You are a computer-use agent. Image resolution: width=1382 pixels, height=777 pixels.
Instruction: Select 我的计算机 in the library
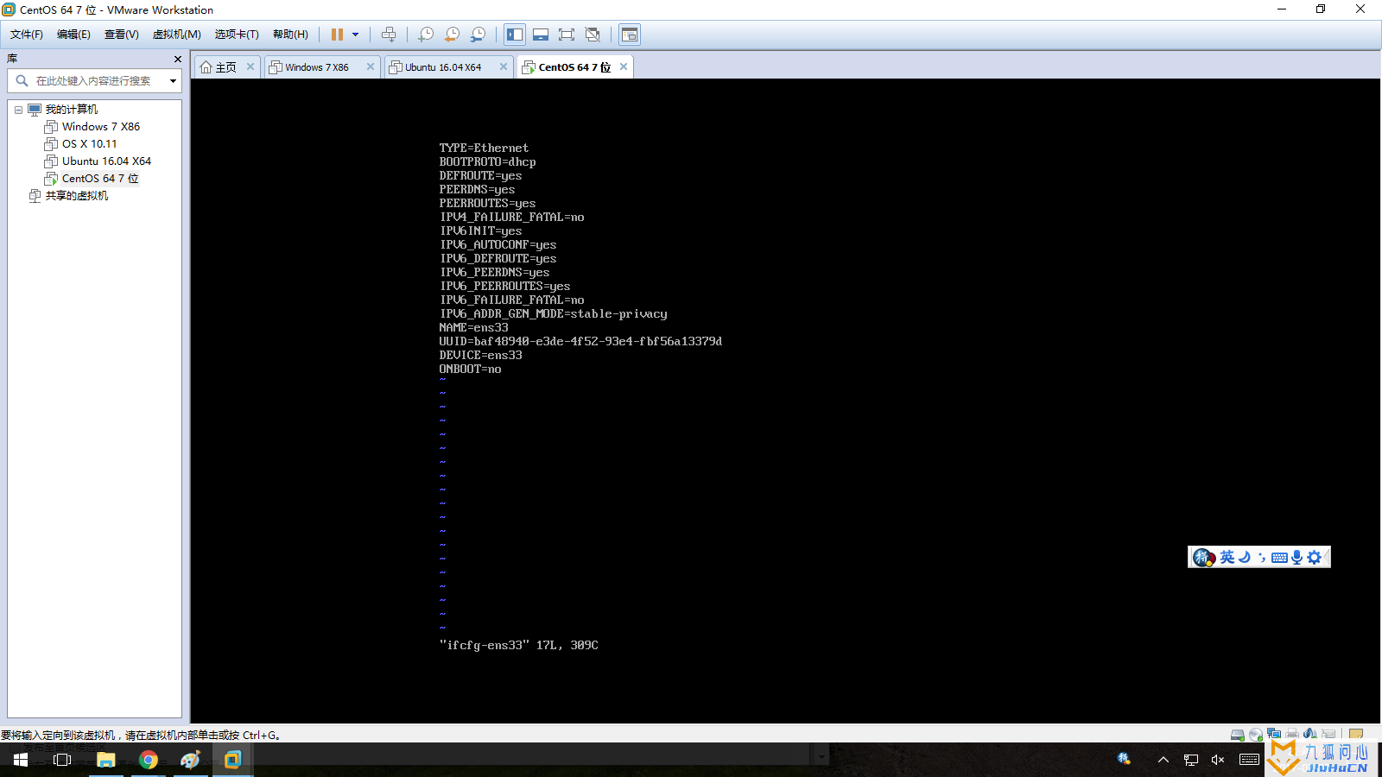pos(71,110)
